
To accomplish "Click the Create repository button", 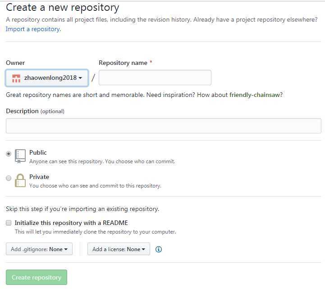I will [x=37, y=277].
